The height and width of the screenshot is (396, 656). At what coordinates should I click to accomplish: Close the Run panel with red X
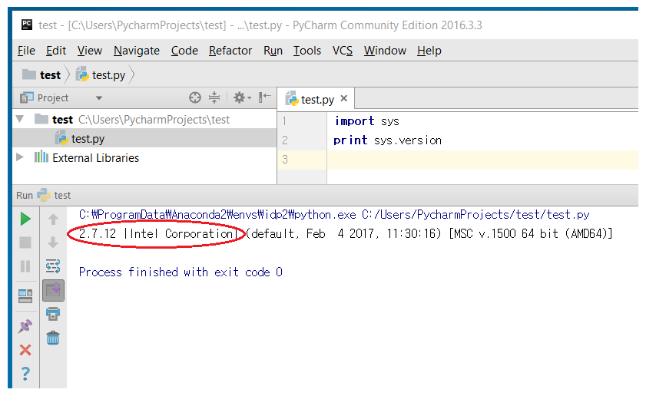[x=25, y=350]
